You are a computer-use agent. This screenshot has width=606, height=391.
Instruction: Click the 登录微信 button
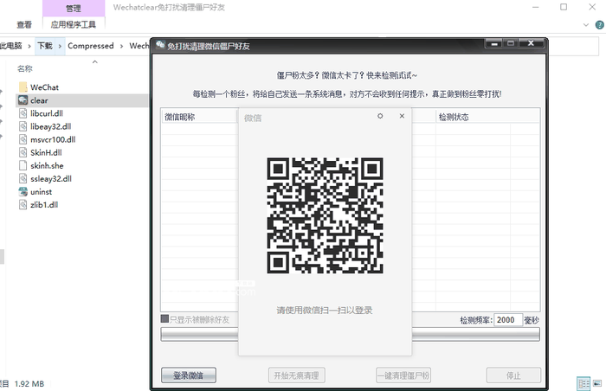tap(189, 375)
